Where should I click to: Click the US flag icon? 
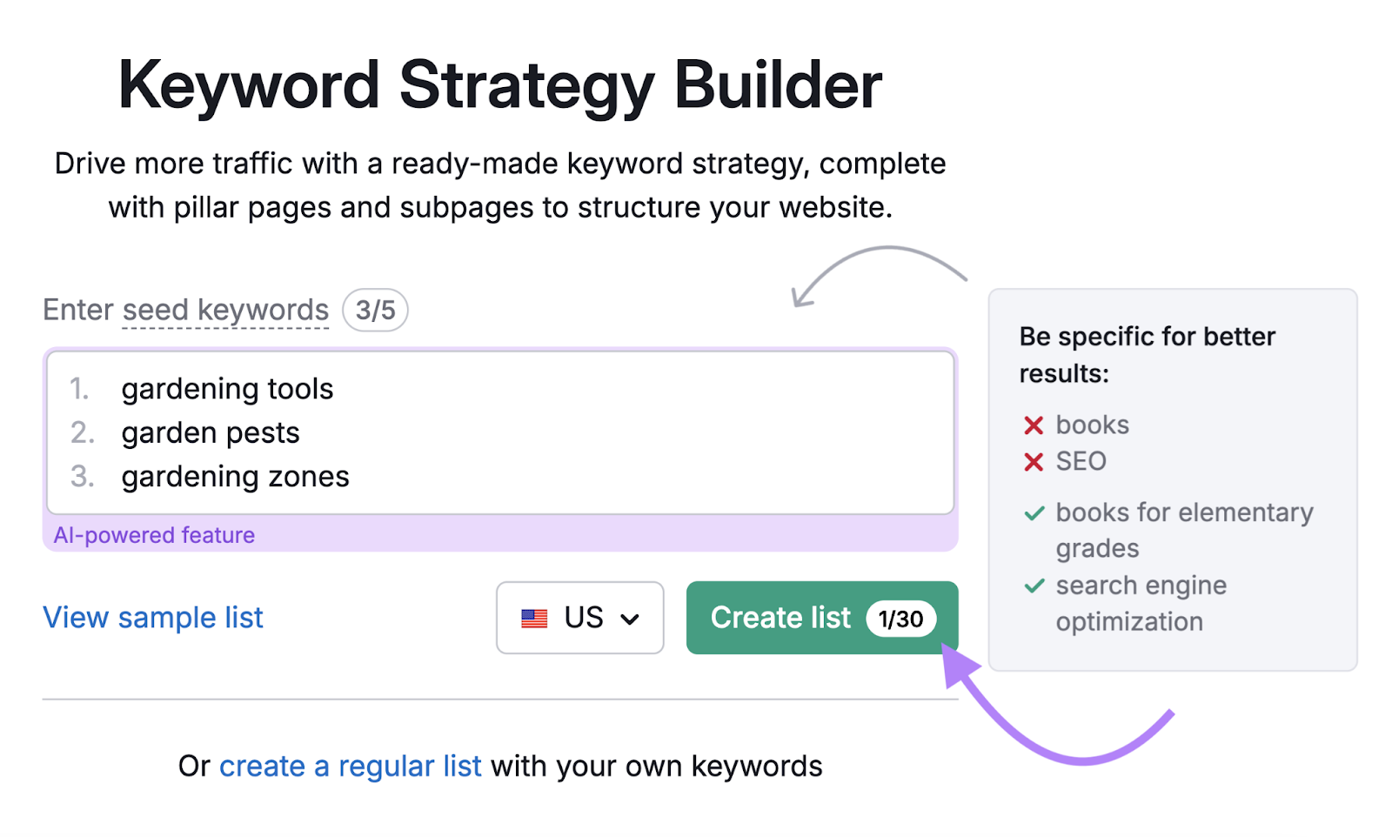[533, 618]
